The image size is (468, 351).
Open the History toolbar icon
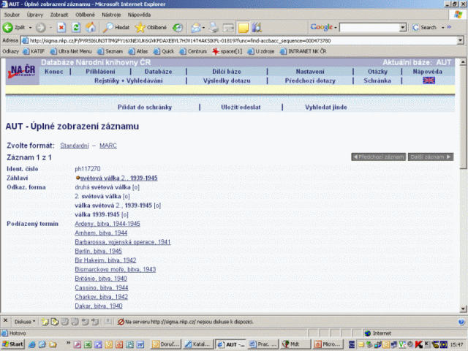178,28
